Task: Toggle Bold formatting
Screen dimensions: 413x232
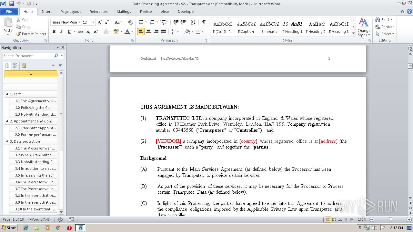Action: [54, 32]
